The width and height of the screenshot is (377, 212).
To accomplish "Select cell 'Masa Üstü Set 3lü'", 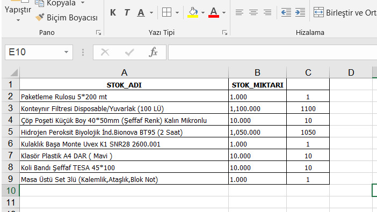I will pyautogui.click(x=124, y=179).
